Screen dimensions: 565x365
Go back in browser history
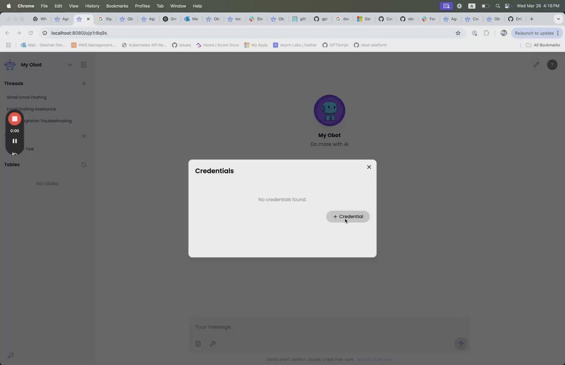(x=7, y=33)
